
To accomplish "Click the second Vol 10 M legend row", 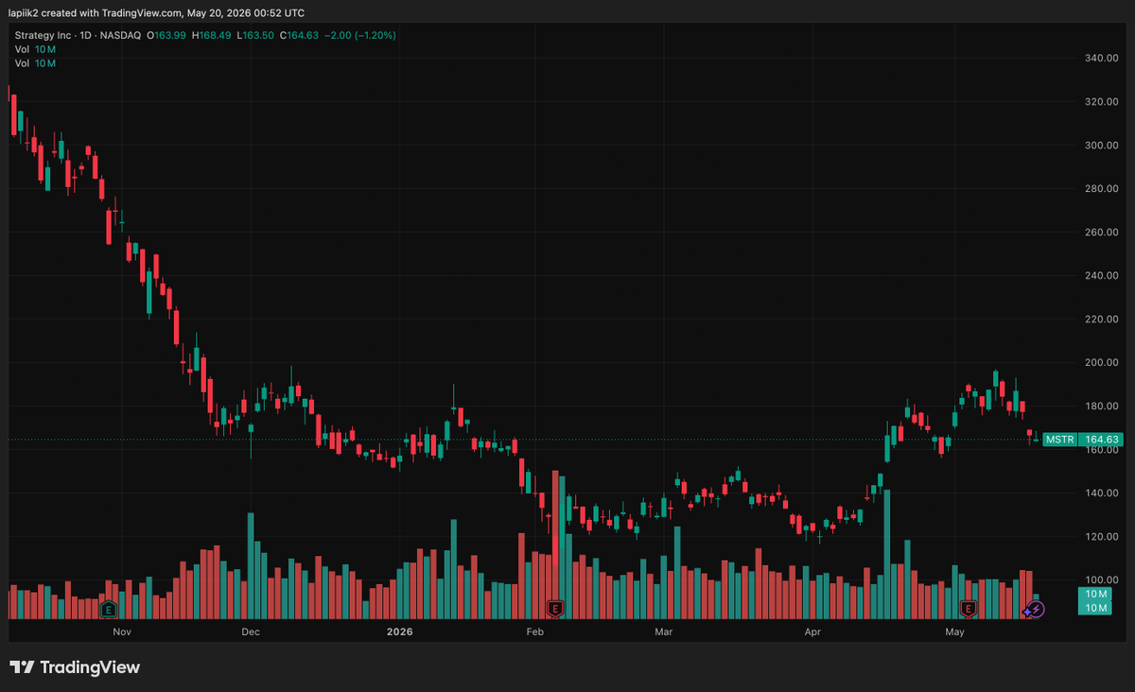I will [34, 62].
